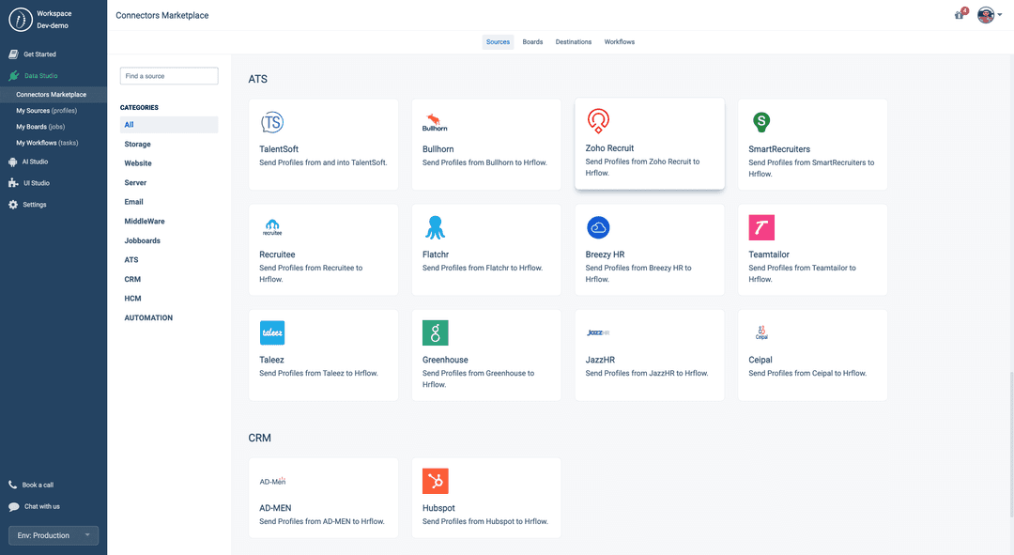Screen dimensions: 1014x555
Task: Click the Book a call button
Action: (x=38, y=486)
